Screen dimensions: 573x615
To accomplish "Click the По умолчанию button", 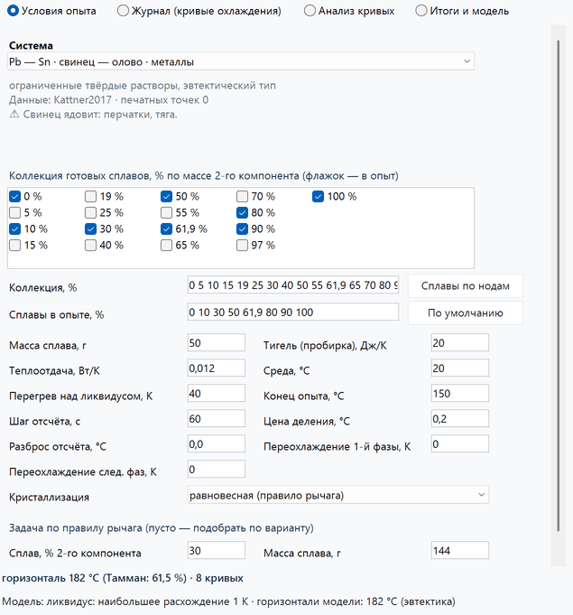I will (466, 313).
